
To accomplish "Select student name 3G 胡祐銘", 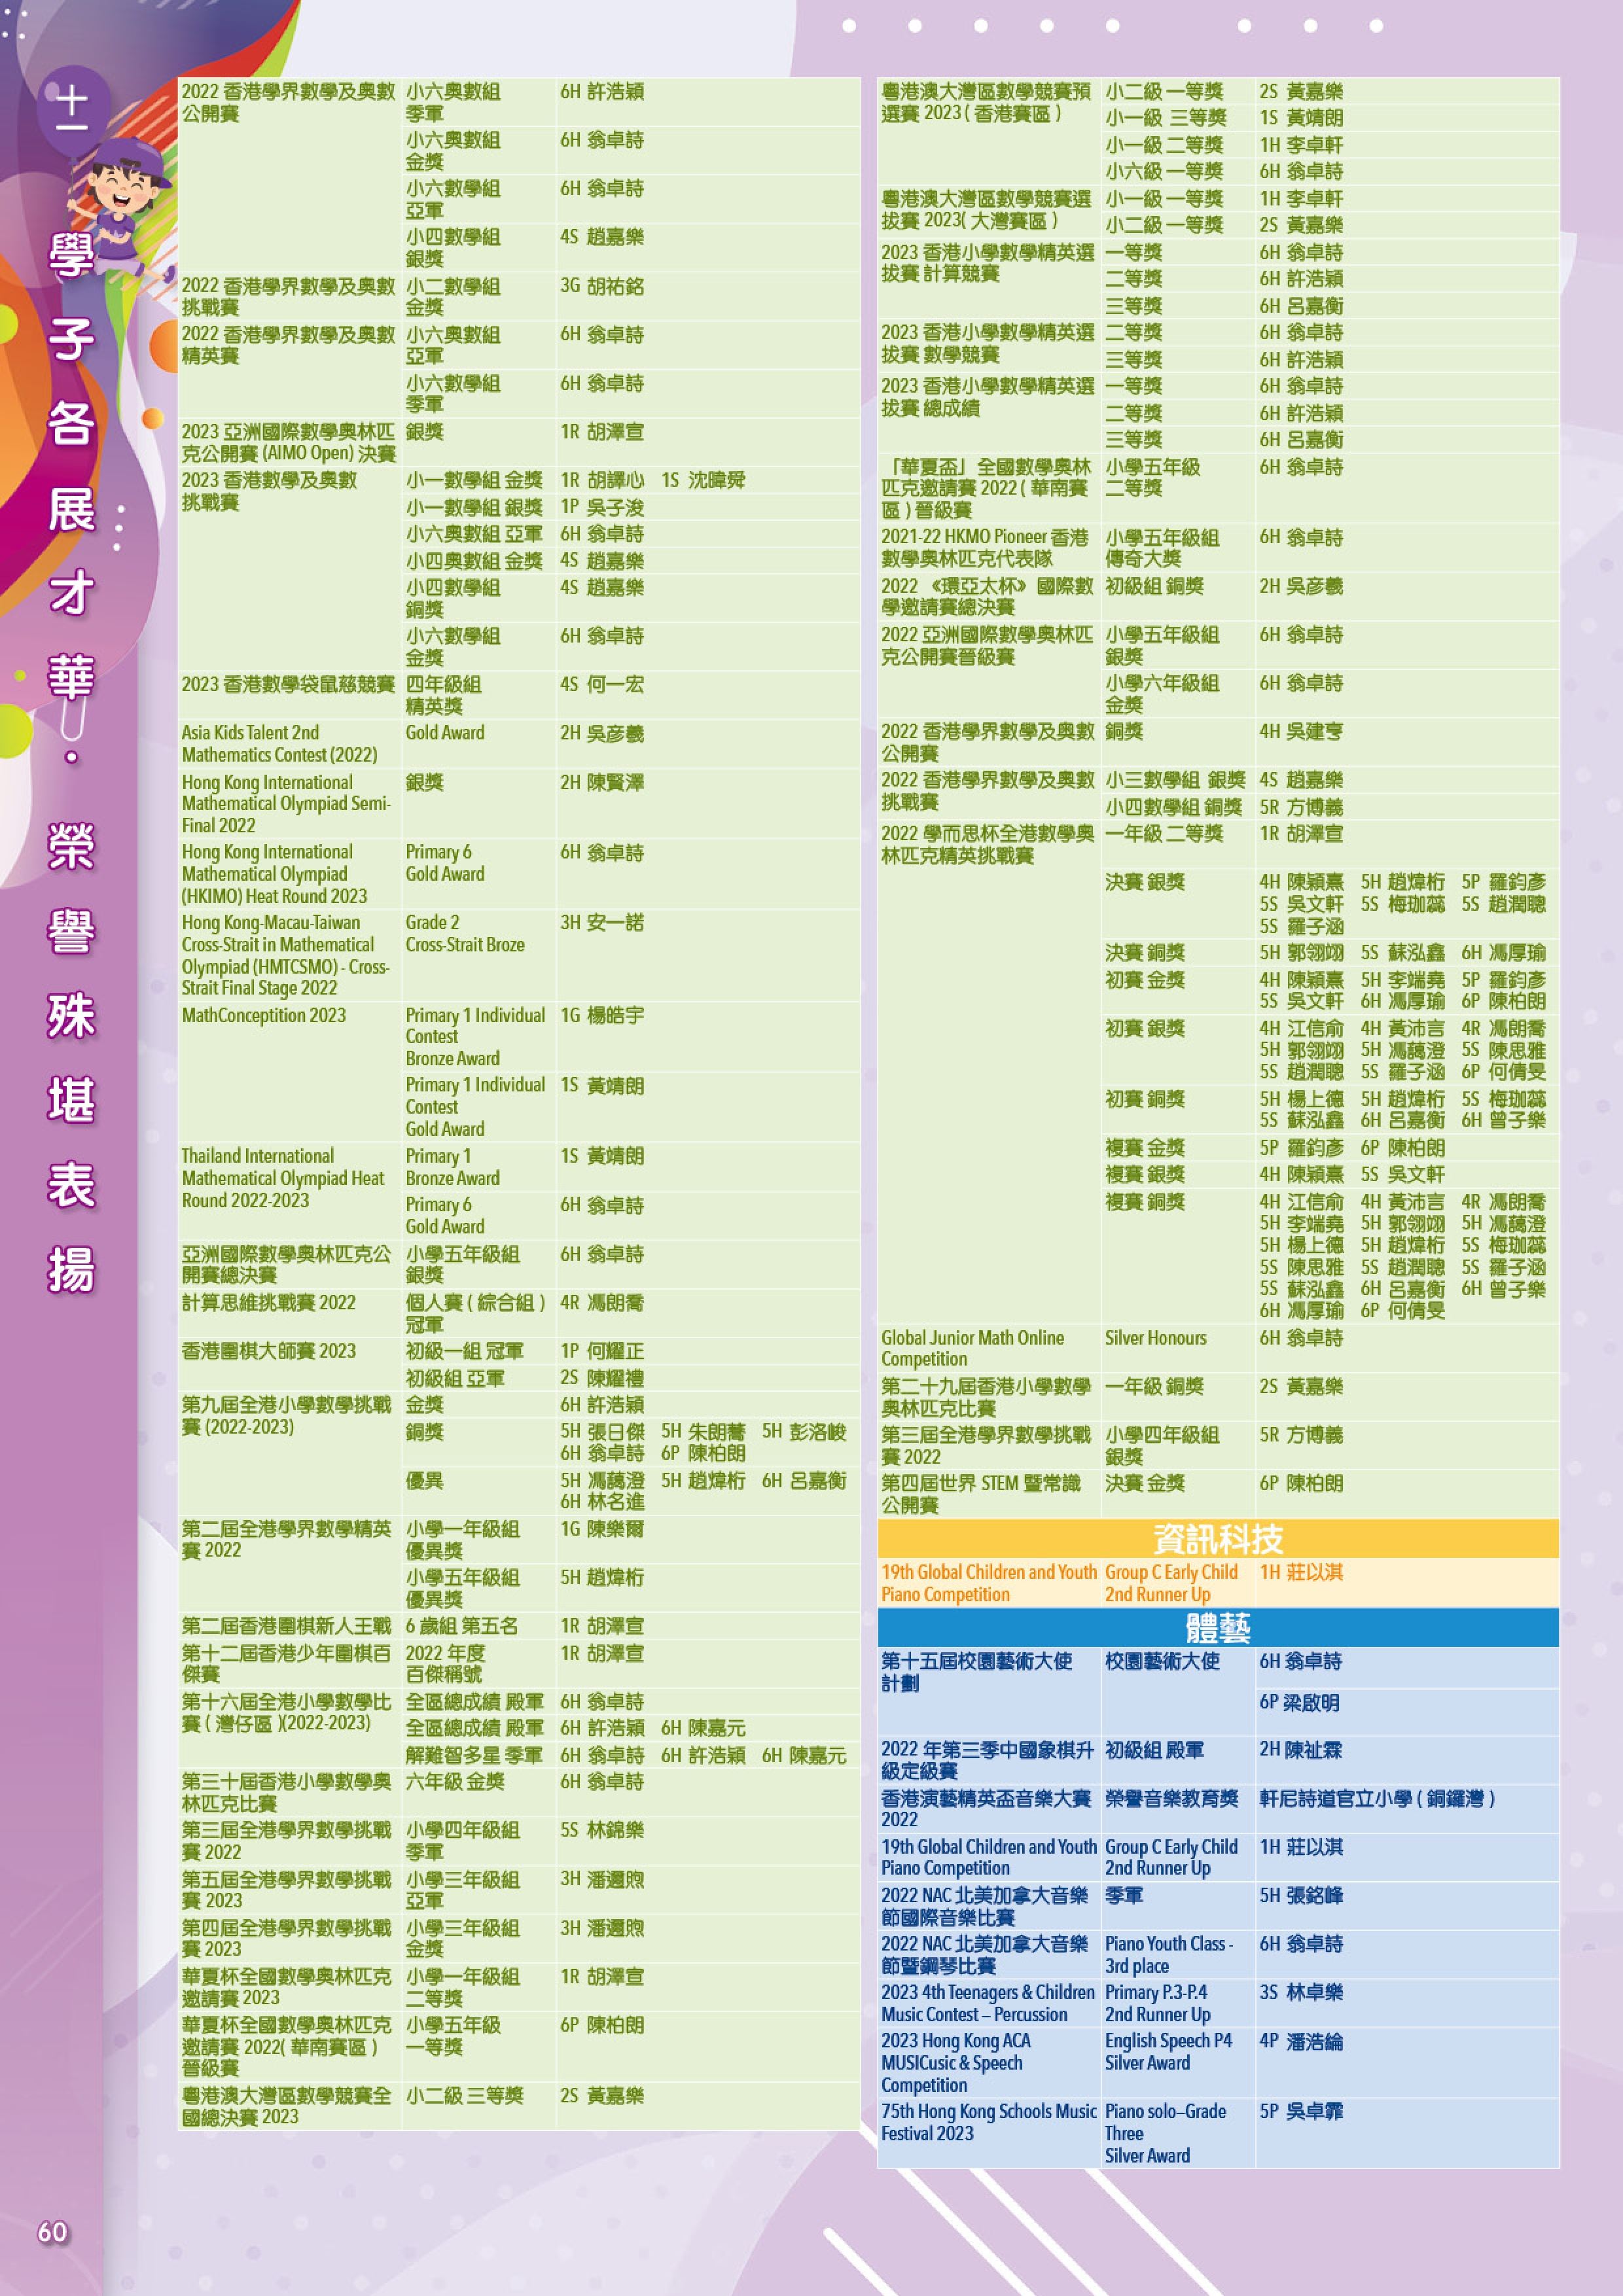I will [x=601, y=287].
